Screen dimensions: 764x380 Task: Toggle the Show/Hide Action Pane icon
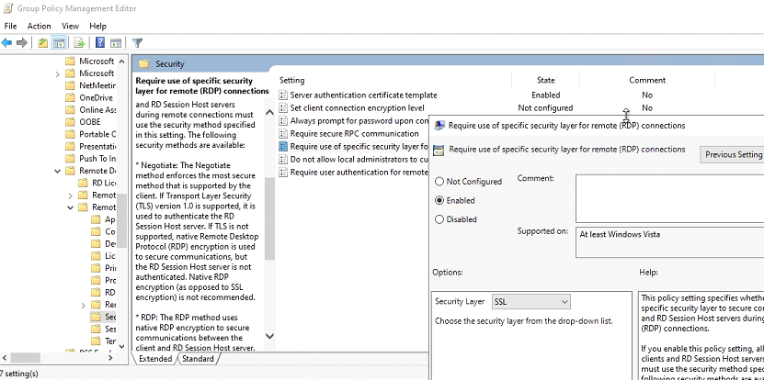pos(116,42)
